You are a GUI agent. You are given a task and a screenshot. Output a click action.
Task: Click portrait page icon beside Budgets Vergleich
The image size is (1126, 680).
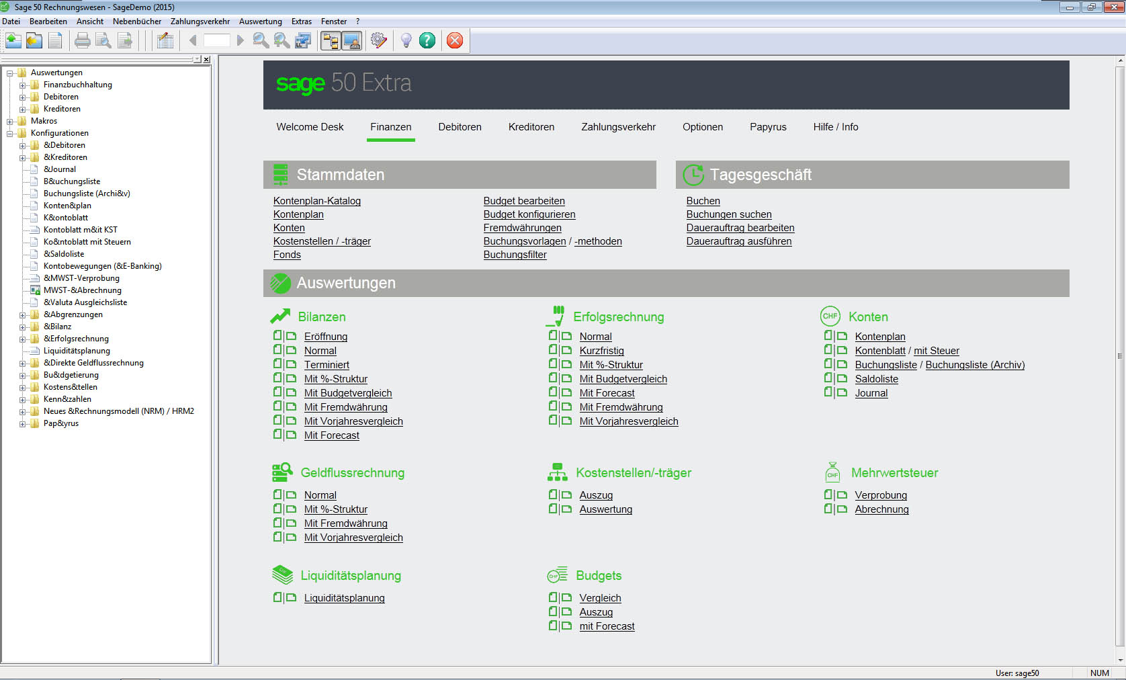tap(553, 597)
